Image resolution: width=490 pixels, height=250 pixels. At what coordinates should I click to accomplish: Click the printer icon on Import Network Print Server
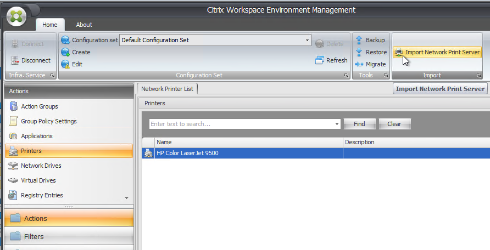tap(399, 52)
